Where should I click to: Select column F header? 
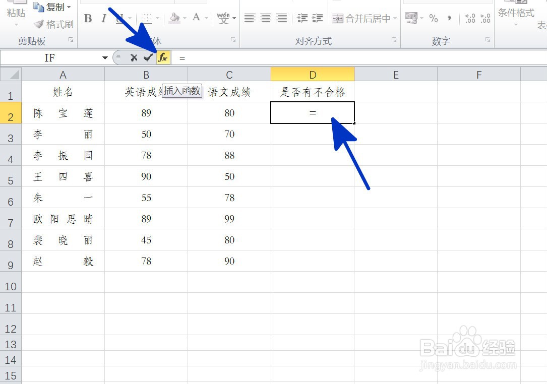tap(479, 74)
